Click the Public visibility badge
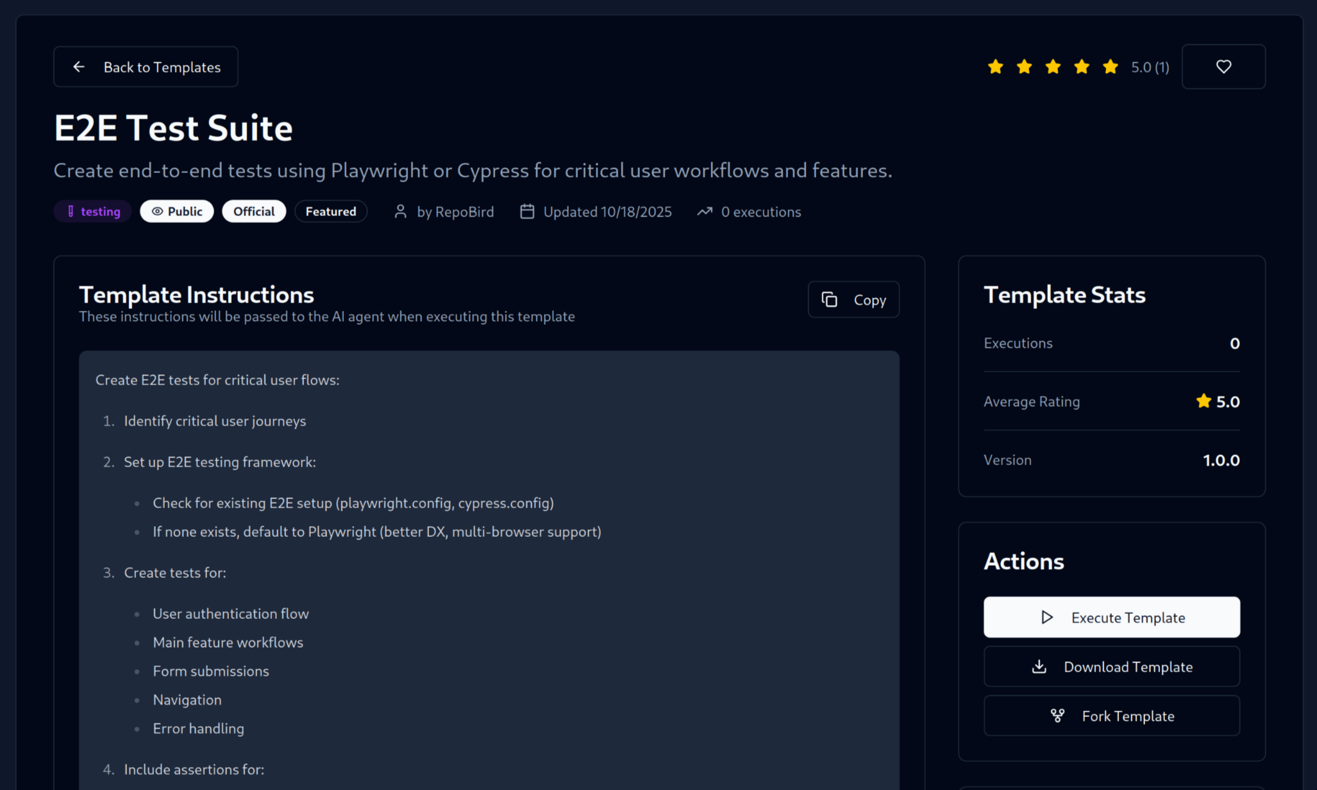 [x=177, y=211]
